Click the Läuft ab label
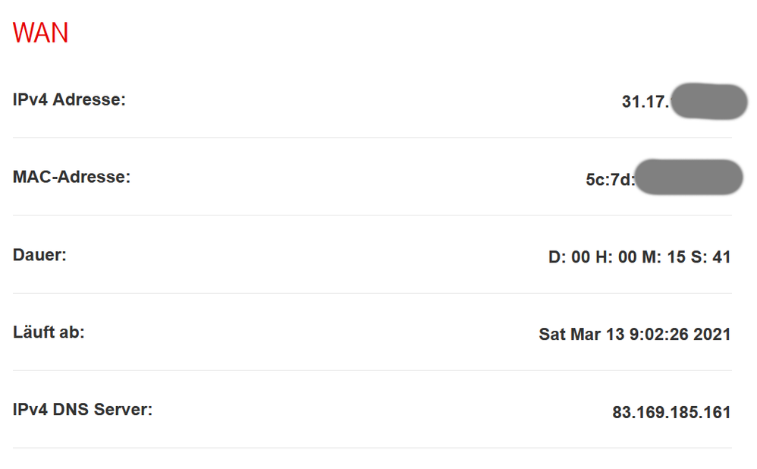The image size is (757, 469). 49,332
